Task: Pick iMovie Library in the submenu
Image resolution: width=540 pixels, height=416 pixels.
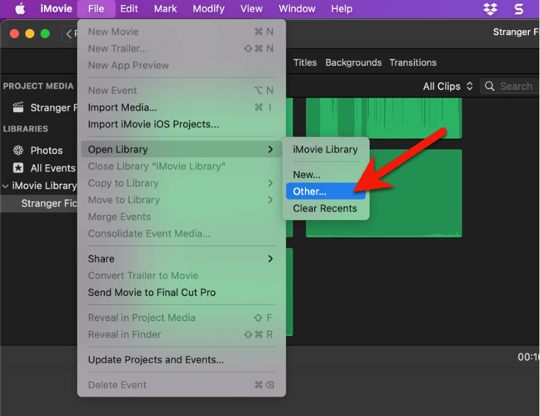Action: [326, 149]
